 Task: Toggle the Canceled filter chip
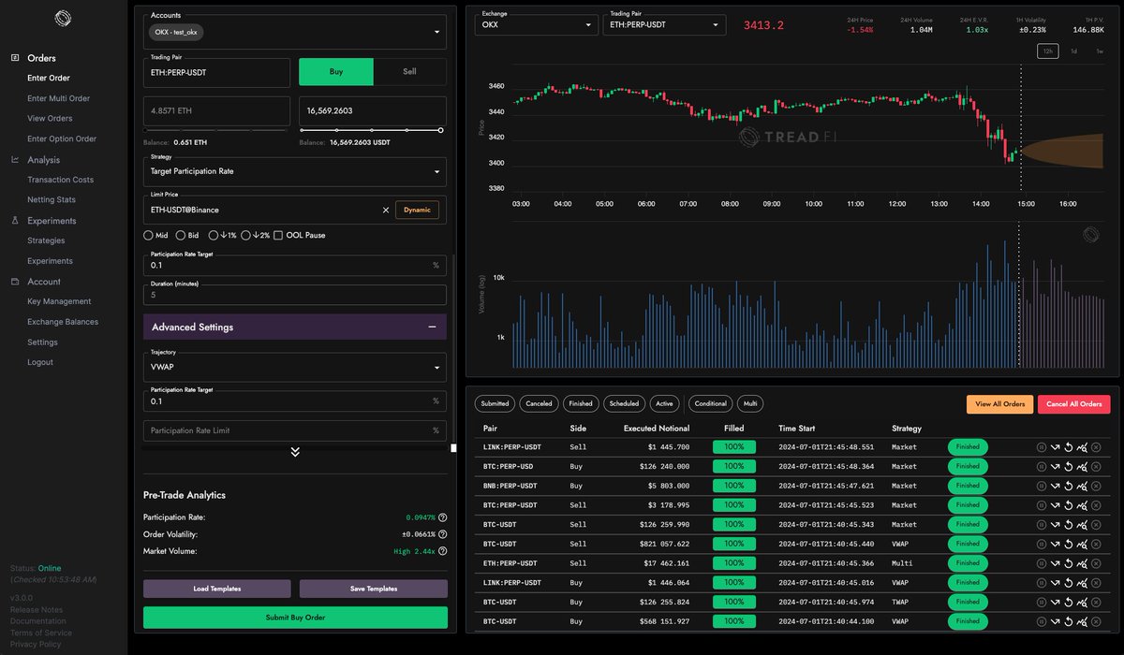point(539,403)
